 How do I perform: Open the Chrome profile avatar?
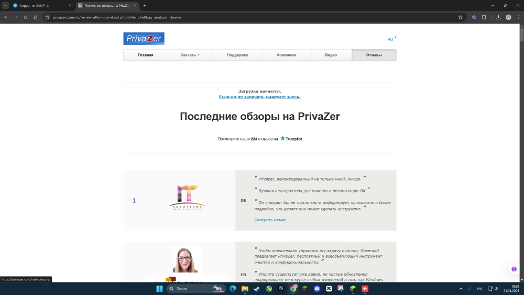[x=508, y=17]
